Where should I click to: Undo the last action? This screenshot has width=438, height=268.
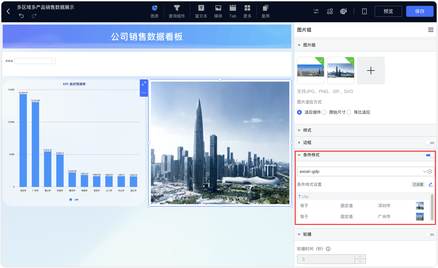click(x=21, y=16)
